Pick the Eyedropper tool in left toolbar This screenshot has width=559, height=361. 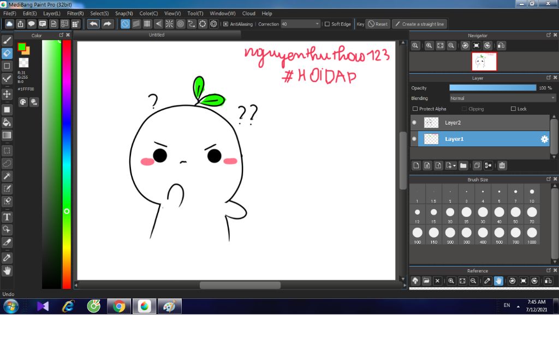point(7,258)
